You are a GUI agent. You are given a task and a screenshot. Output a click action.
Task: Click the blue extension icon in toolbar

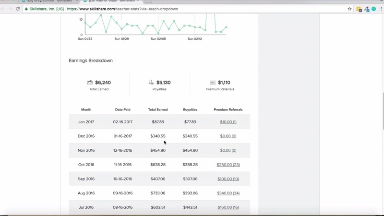click(367, 9)
